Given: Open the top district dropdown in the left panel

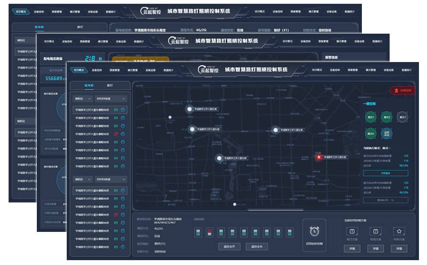Looking at the screenshot, I should tap(82, 99).
